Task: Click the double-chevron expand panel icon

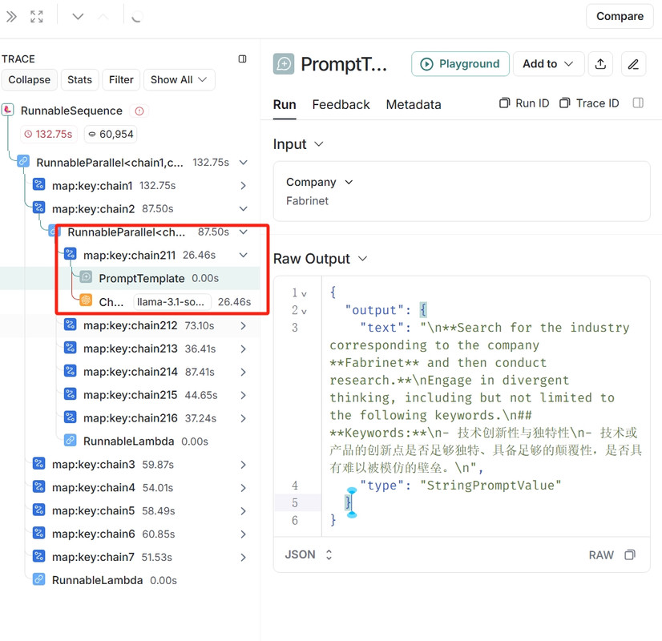Action: pos(11,16)
